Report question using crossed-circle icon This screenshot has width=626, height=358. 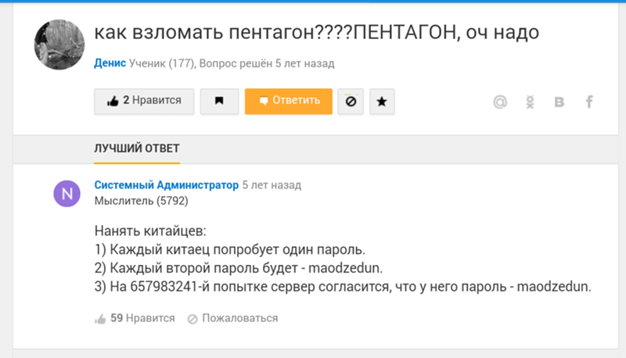click(x=351, y=102)
